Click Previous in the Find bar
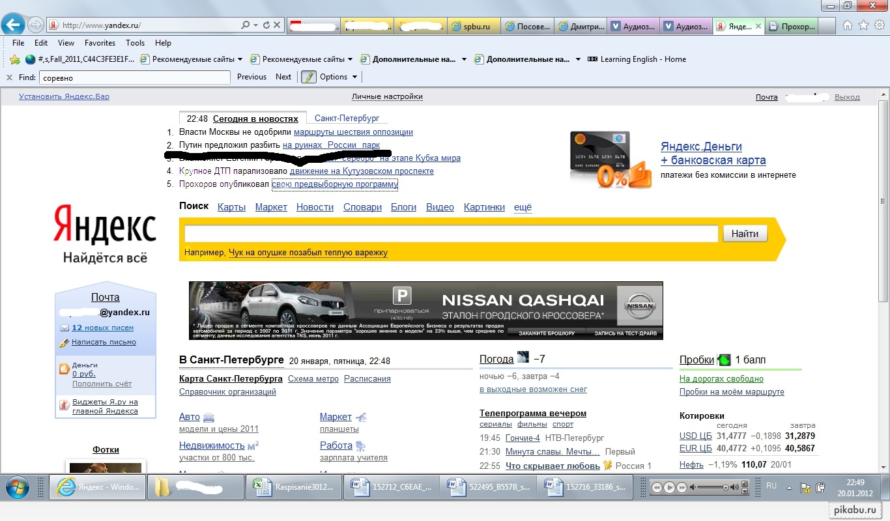 (x=251, y=77)
